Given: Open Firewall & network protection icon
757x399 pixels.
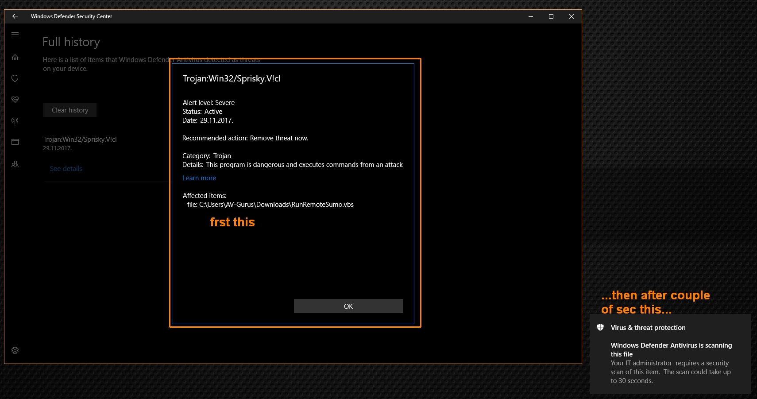Looking at the screenshot, I should 15,121.
